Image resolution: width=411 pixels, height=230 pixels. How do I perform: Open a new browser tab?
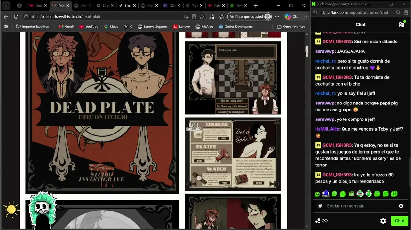pyautogui.click(x=256, y=6)
